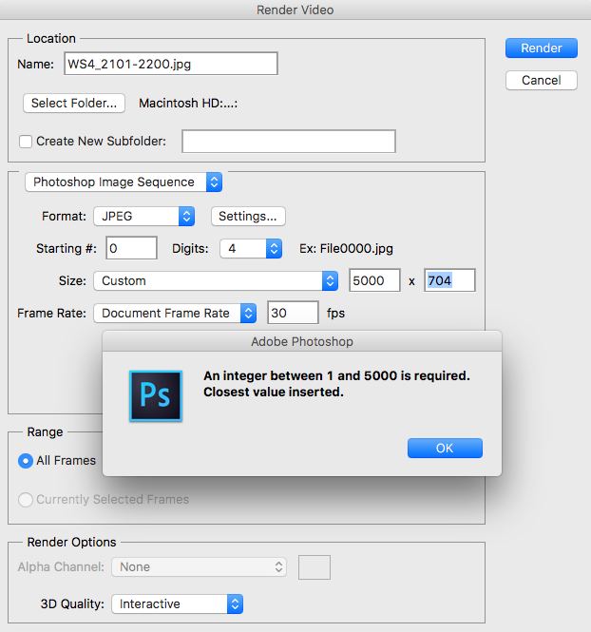The height and width of the screenshot is (632, 591).
Task: Open the Alpha Channel None dropdown
Action: point(199,566)
